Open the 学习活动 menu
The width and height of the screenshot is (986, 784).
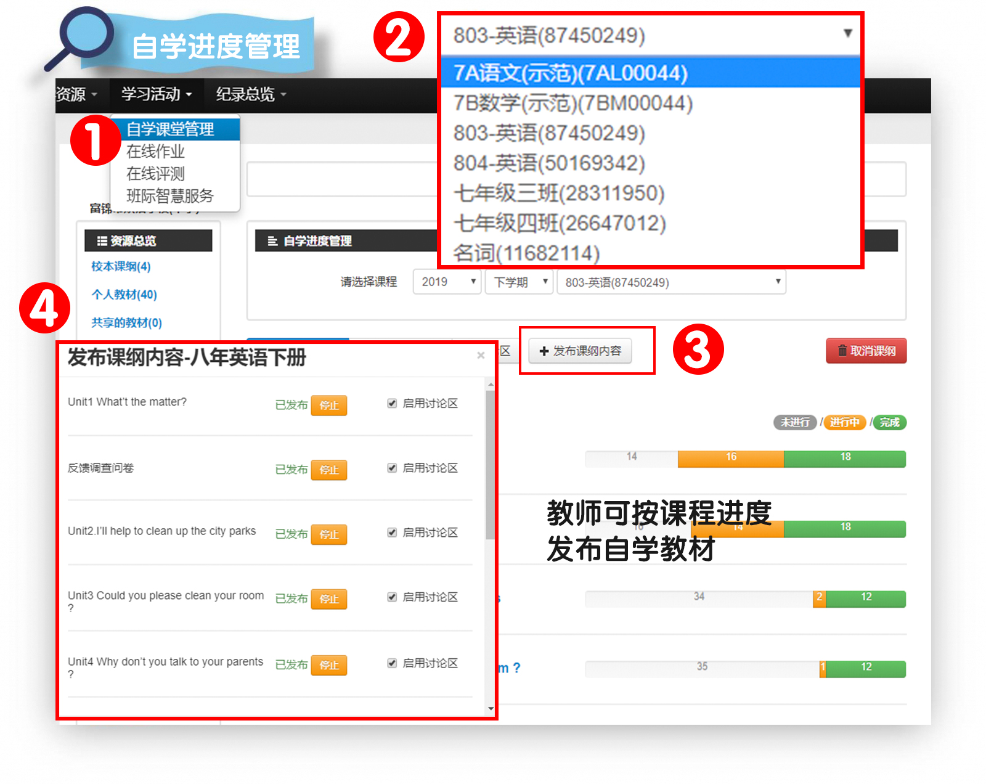coord(156,94)
